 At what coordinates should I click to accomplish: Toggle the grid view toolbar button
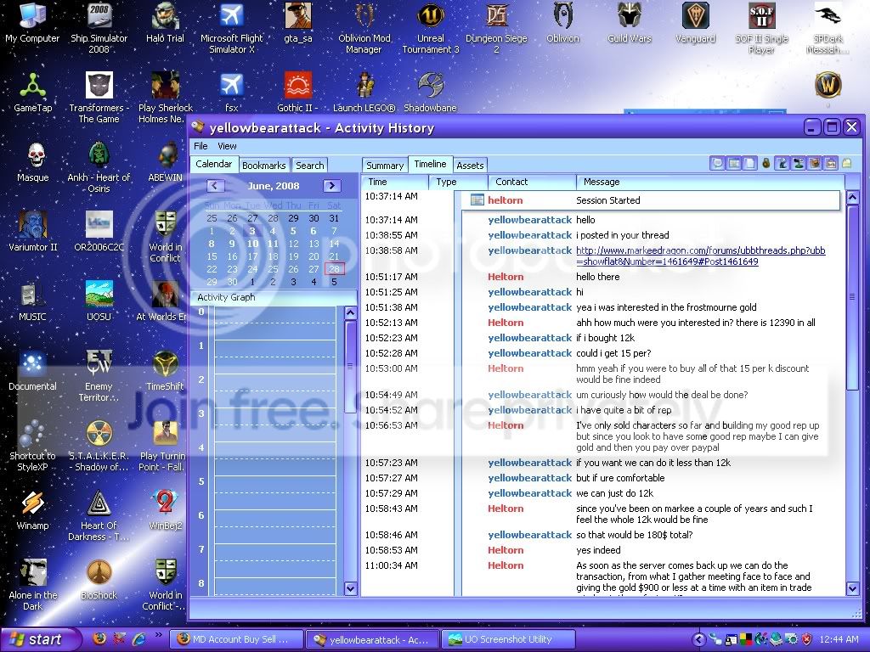click(x=733, y=163)
